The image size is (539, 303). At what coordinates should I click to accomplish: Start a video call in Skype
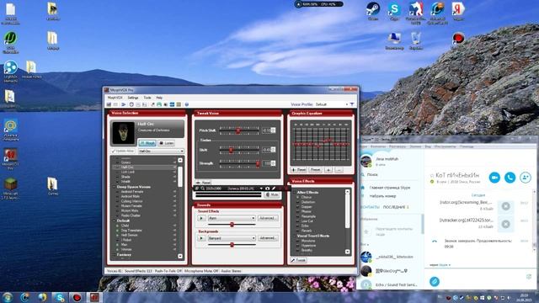[494, 178]
